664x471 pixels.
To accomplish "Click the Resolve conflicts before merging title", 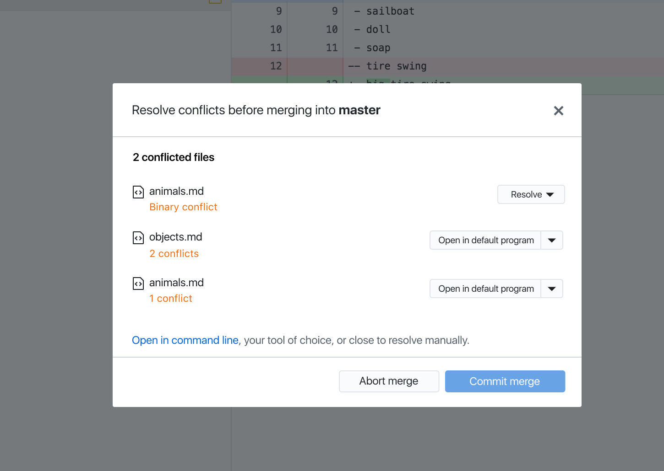I will (256, 110).
